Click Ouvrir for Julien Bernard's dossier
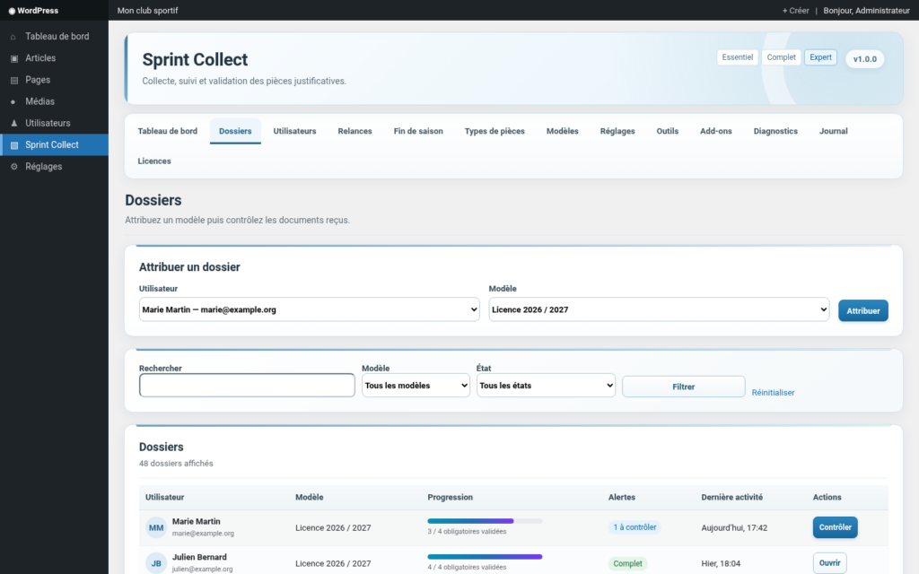The width and height of the screenshot is (919, 574). coord(829,563)
